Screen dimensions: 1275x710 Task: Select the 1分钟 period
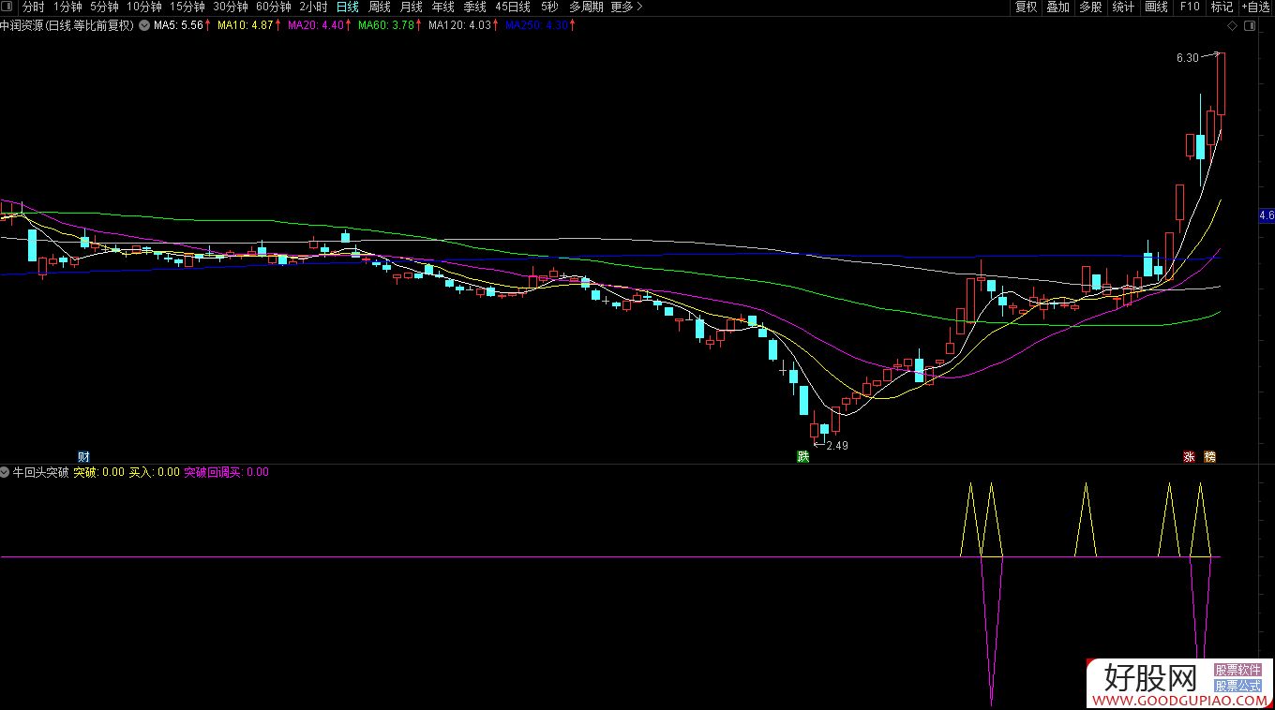tap(67, 7)
